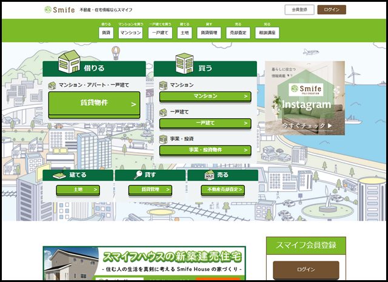Click the land icon on 建てる header
The width and height of the screenshot is (388, 282).
pos(59,175)
